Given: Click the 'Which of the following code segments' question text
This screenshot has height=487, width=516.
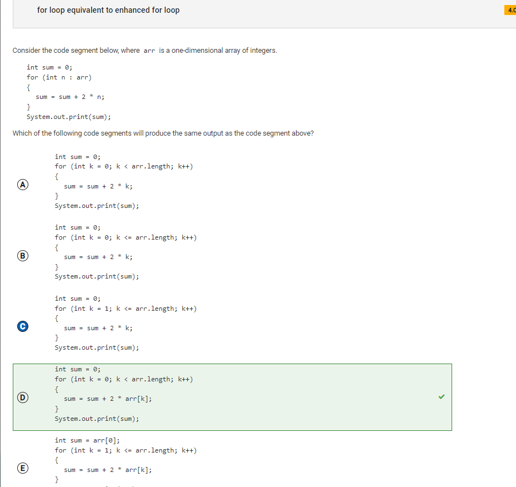Looking at the screenshot, I should [x=163, y=133].
